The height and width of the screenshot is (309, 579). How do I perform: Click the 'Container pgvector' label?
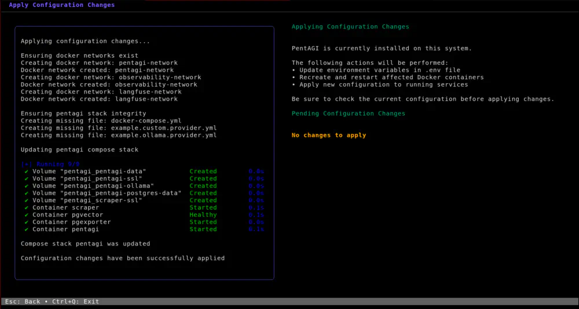coord(68,215)
